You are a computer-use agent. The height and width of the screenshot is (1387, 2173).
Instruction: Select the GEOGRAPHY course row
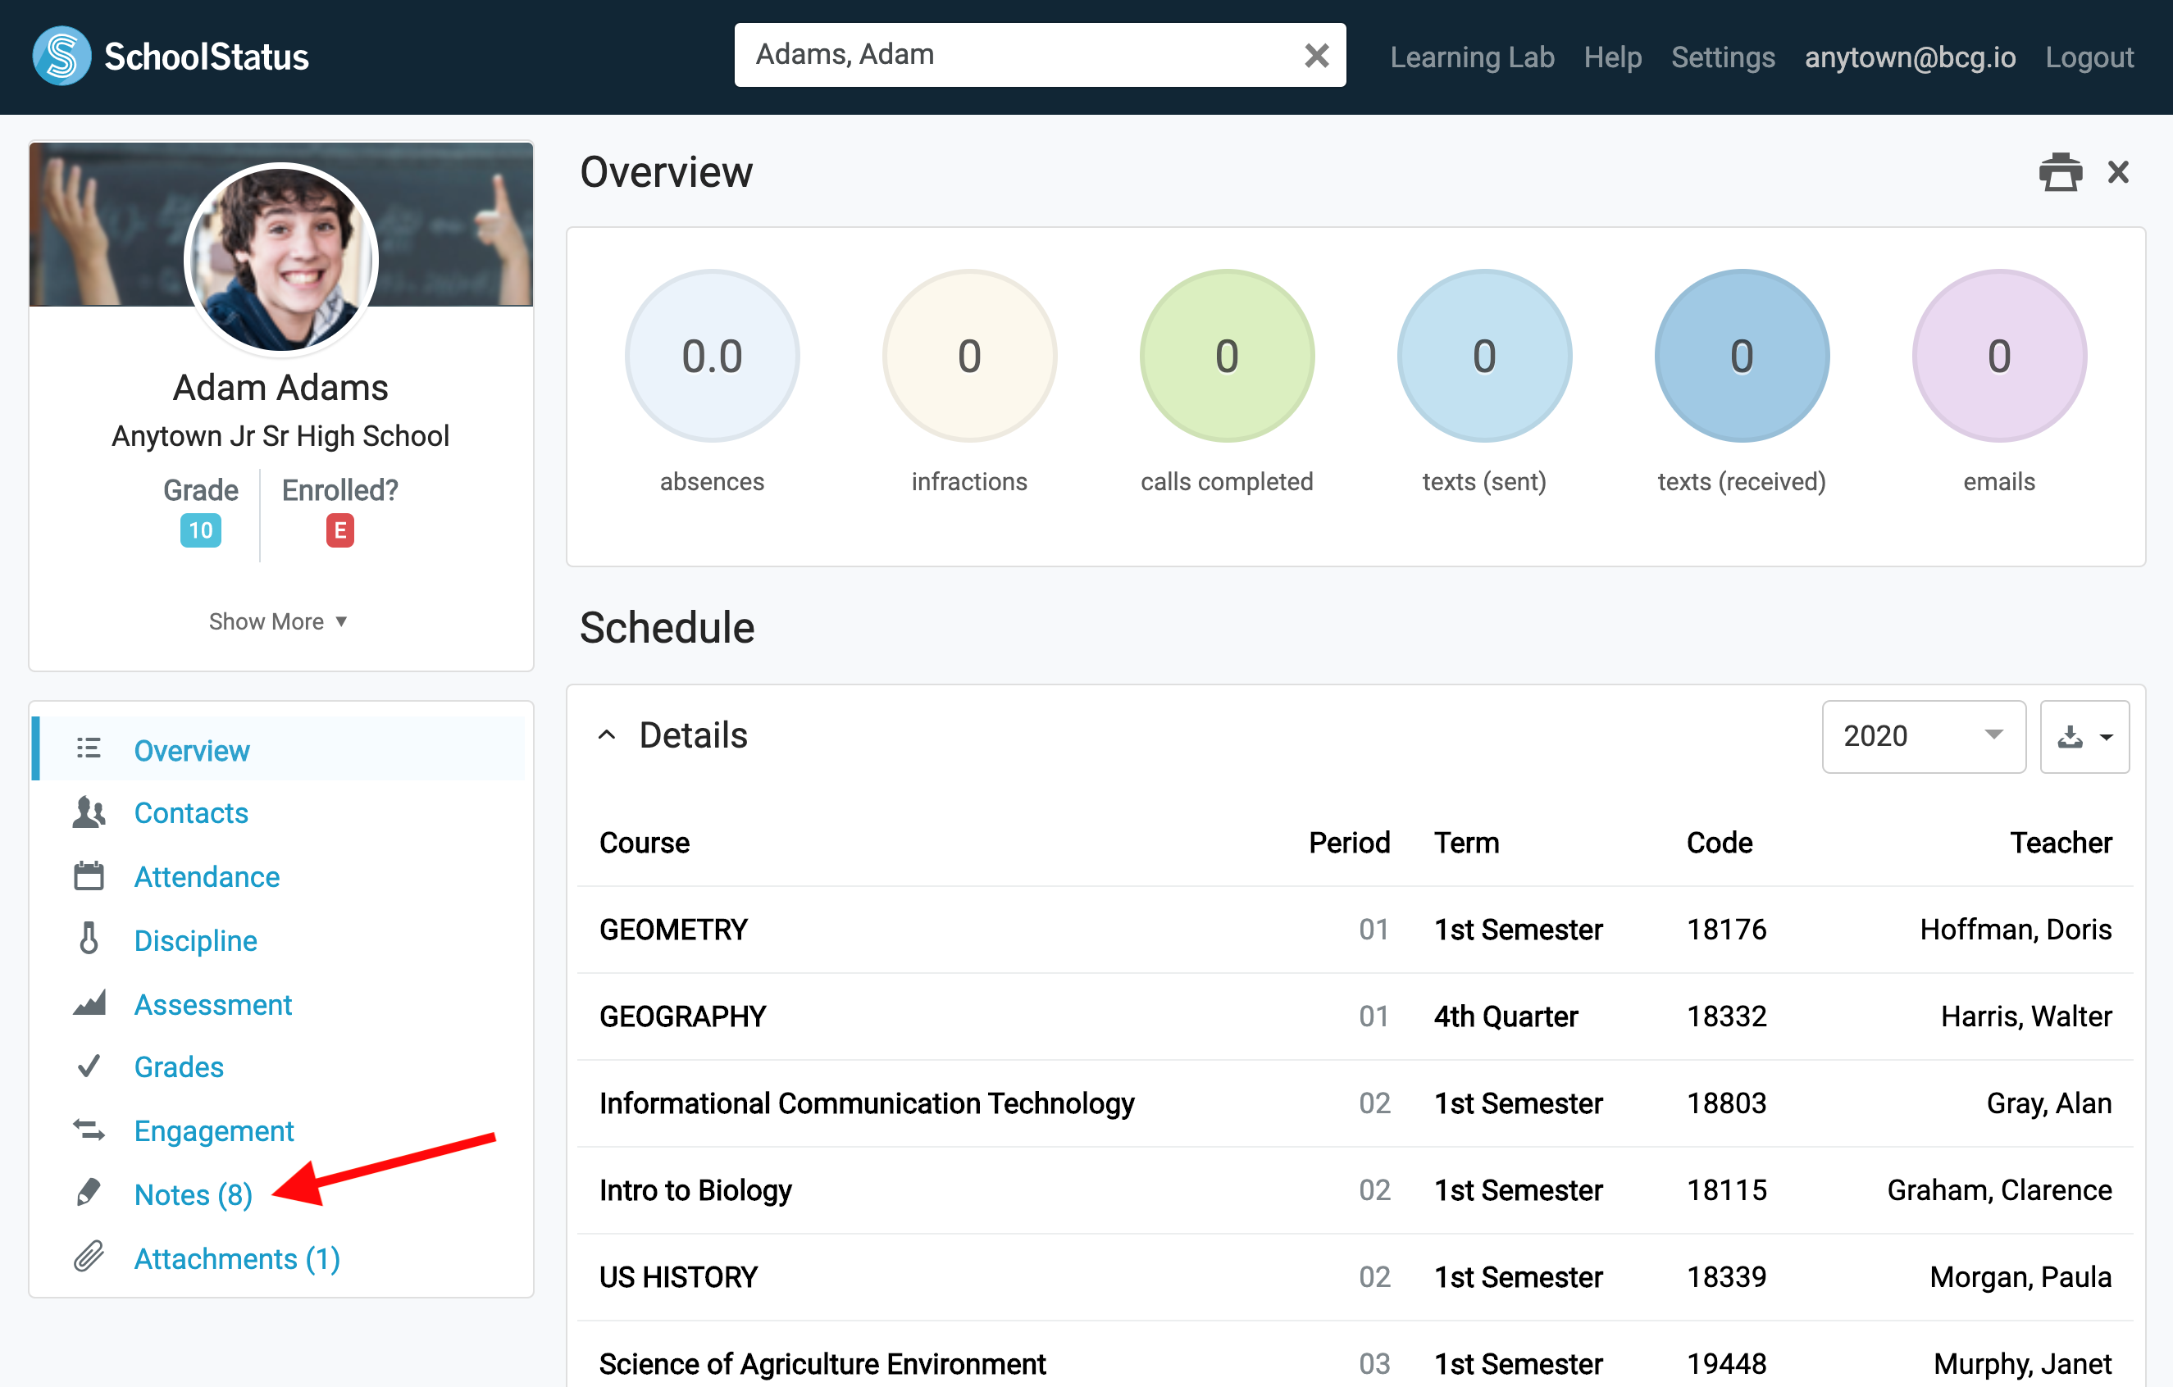coord(1355,1016)
